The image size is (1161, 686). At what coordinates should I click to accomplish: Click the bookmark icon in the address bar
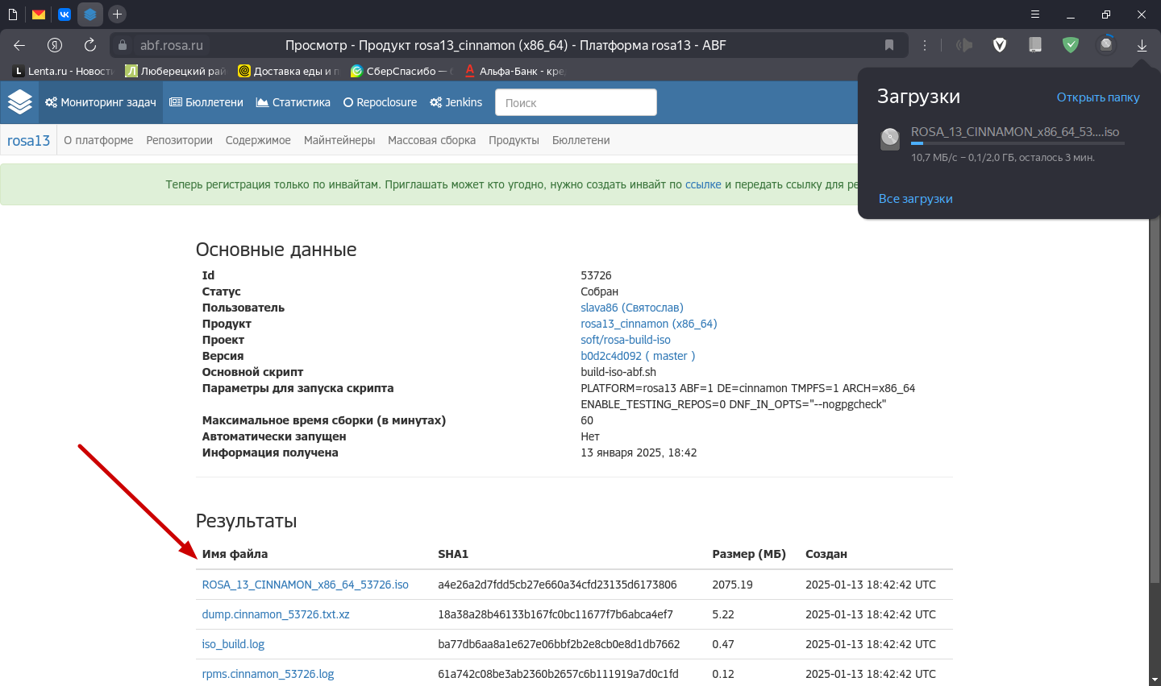[889, 45]
